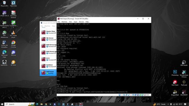
Task: Open the Photoshop desktop shortcut
Action: 175,73
